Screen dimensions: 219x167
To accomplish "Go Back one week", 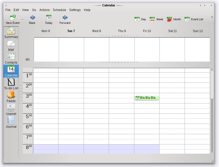I will tap(32, 19).
